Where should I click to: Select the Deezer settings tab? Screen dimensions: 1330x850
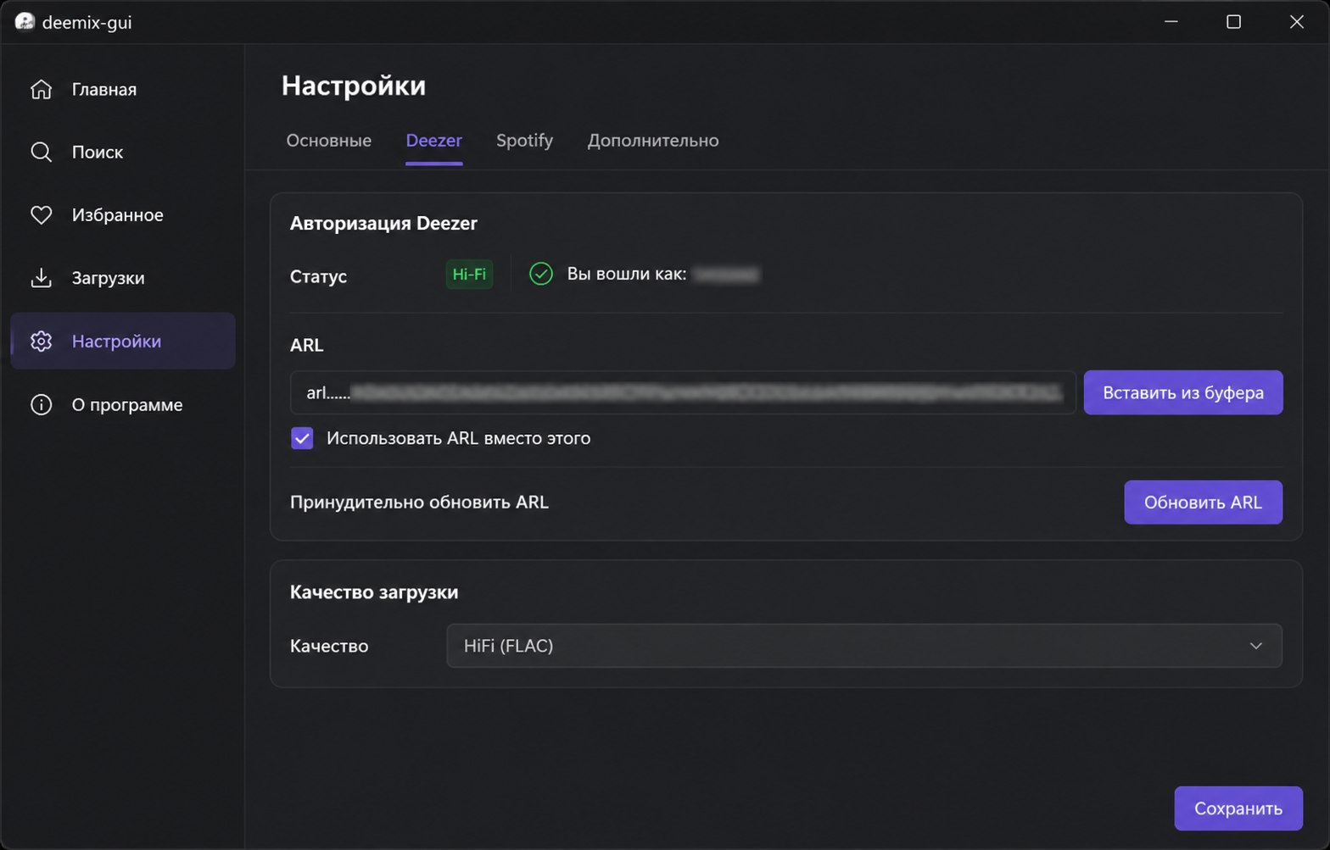tap(434, 141)
